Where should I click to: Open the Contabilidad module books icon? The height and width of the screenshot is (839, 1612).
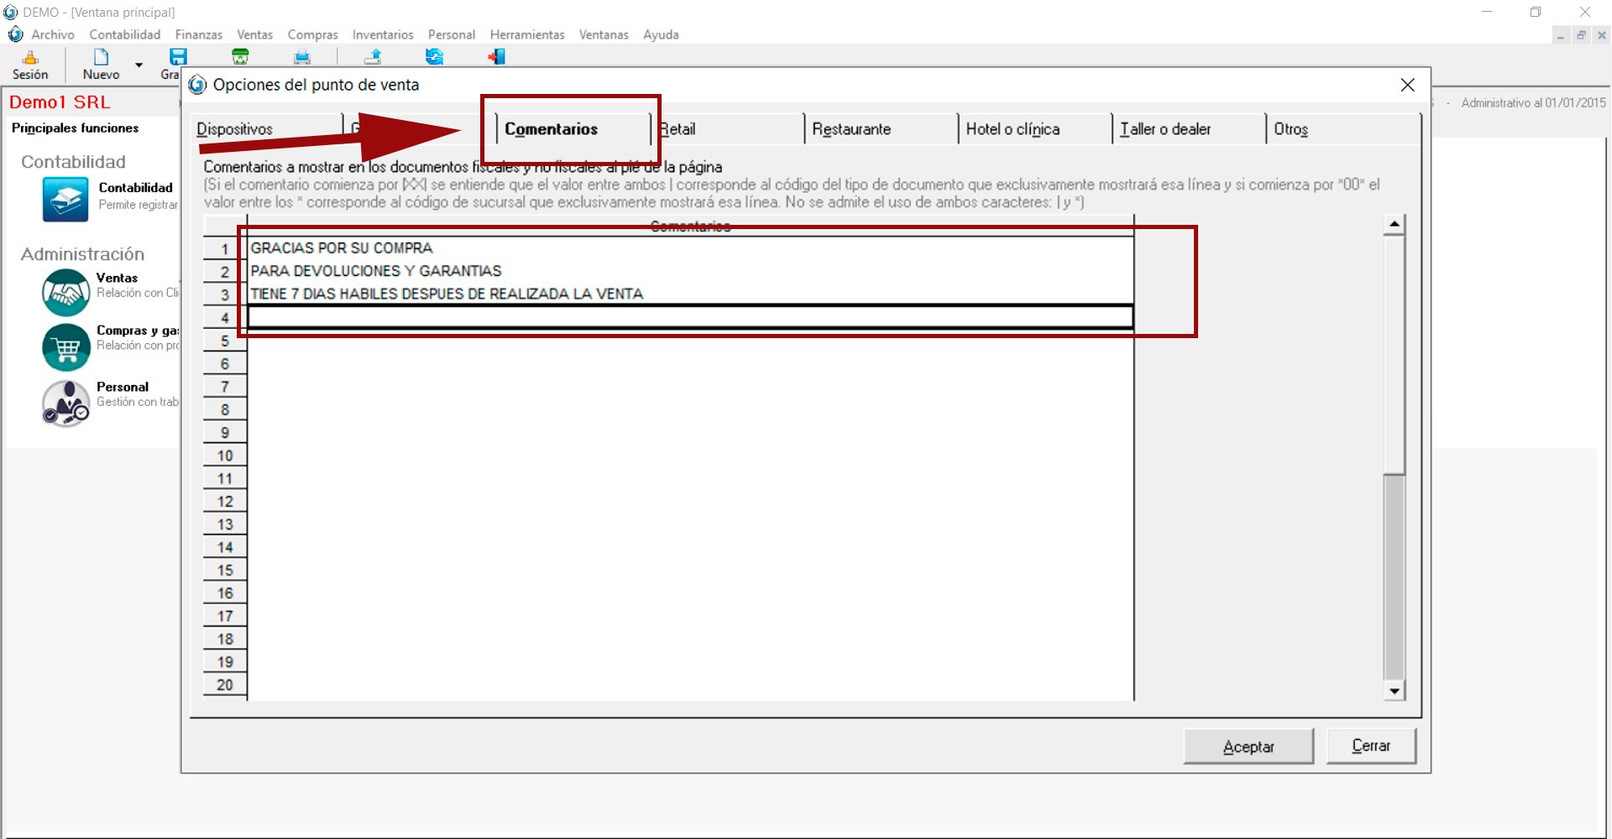(x=65, y=199)
